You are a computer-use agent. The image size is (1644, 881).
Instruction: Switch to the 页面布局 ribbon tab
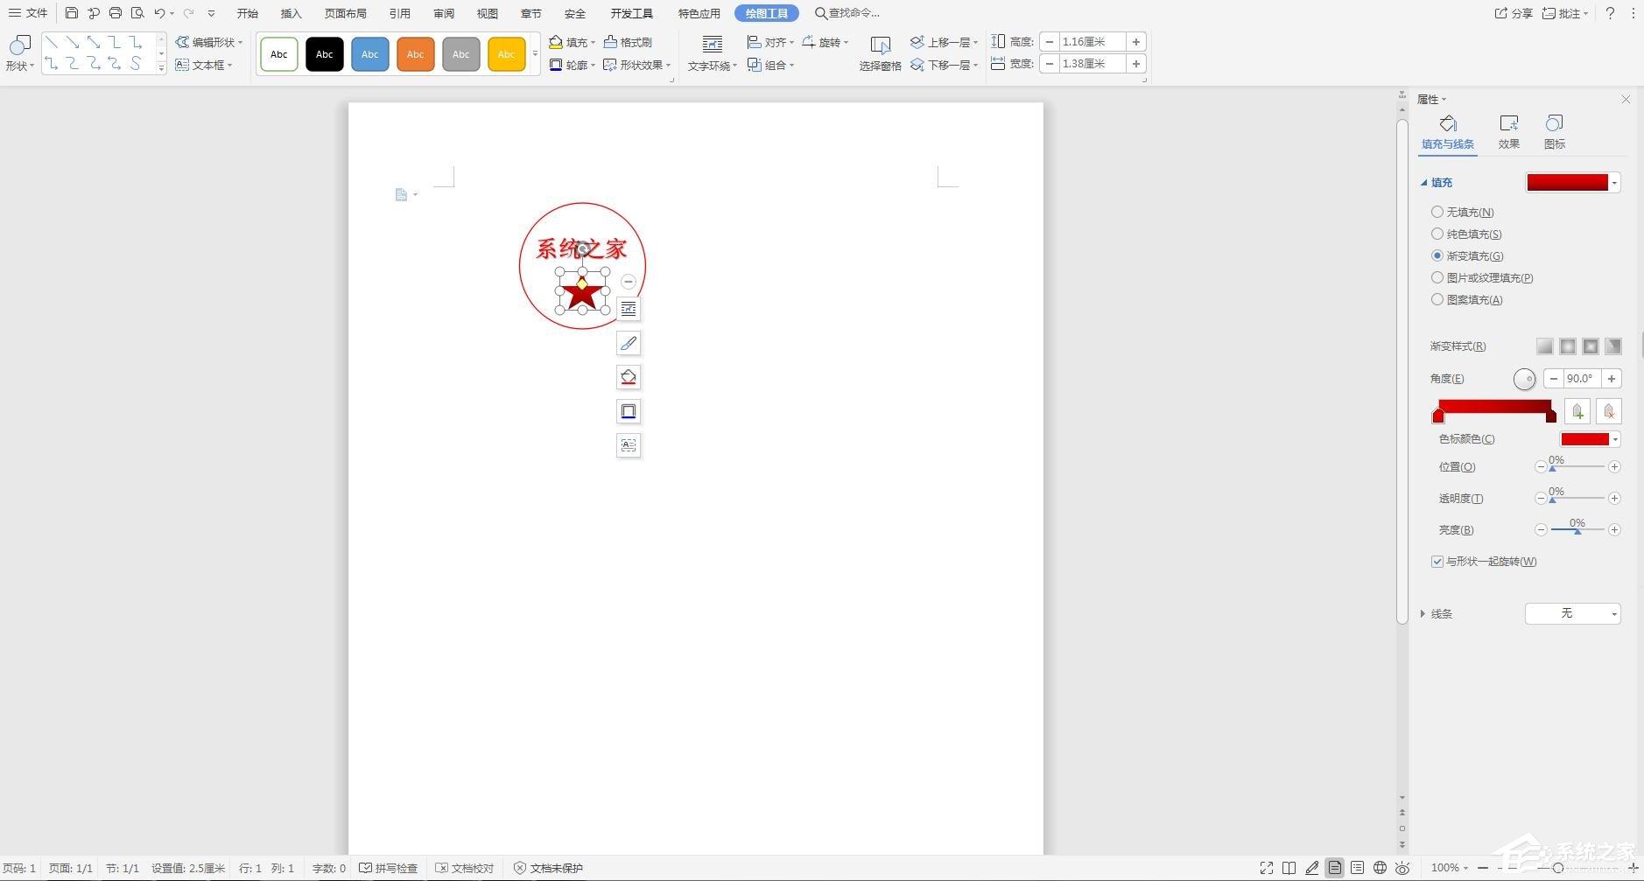pyautogui.click(x=346, y=12)
